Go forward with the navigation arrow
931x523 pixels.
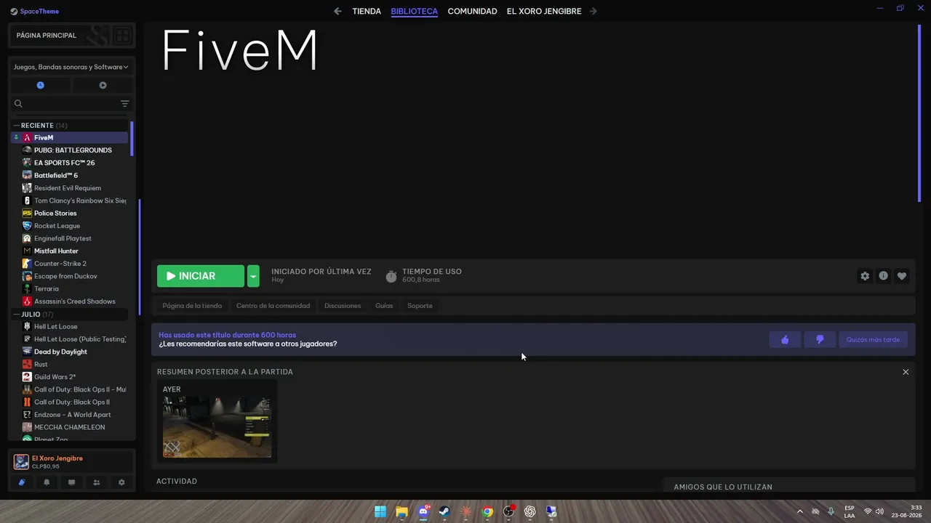(593, 11)
